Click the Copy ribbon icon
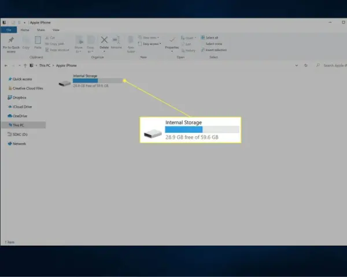Image resolution: width=347 pixels, height=277 pixels. [x=26, y=40]
